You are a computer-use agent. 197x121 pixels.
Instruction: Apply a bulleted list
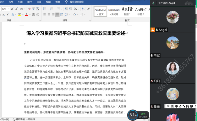click(45, 9)
